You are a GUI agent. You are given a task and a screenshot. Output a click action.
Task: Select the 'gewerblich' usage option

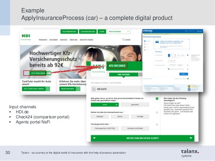135,105
